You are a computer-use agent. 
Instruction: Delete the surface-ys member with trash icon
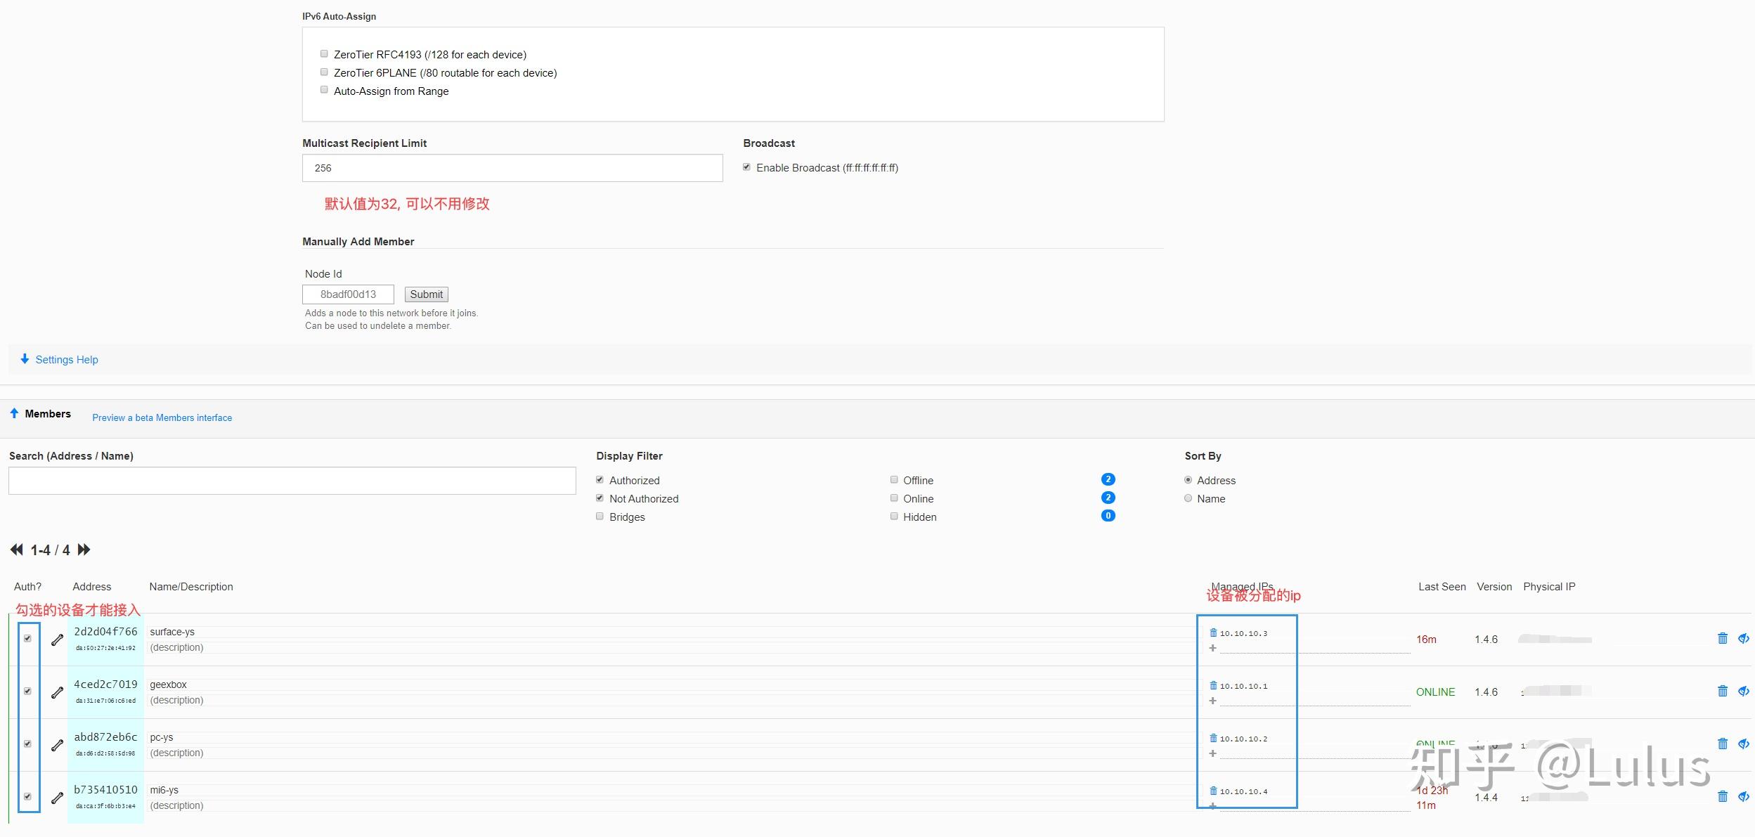[x=1723, y=638]
